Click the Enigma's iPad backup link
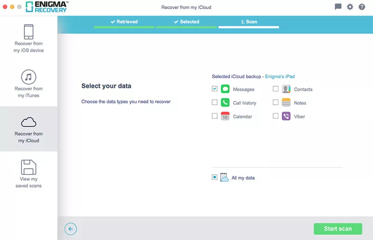Viewport: 373px width, 240px height. pos(280,76)
